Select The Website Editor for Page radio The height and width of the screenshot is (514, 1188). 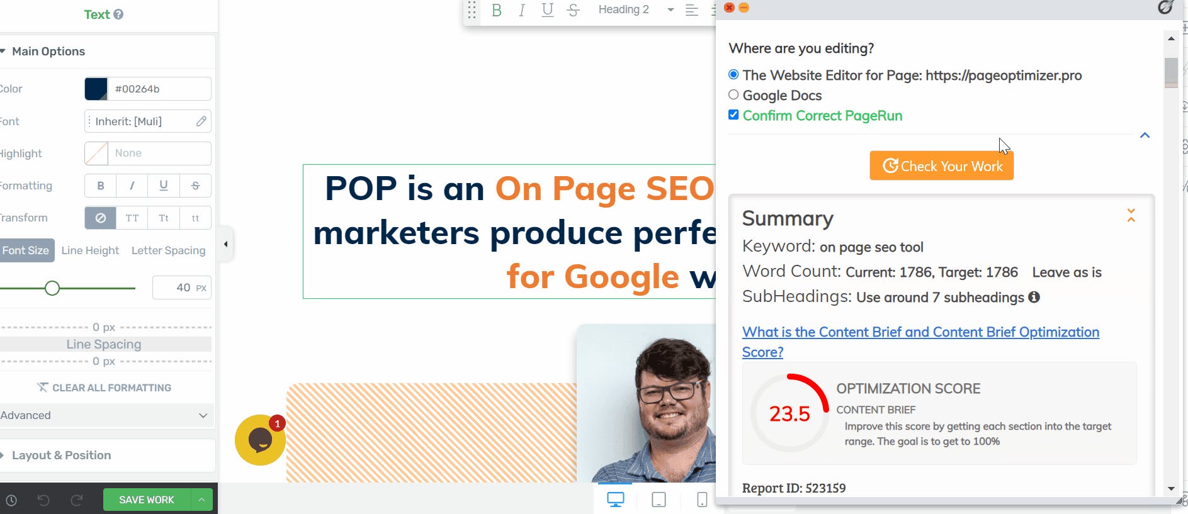tap(733, 75)
